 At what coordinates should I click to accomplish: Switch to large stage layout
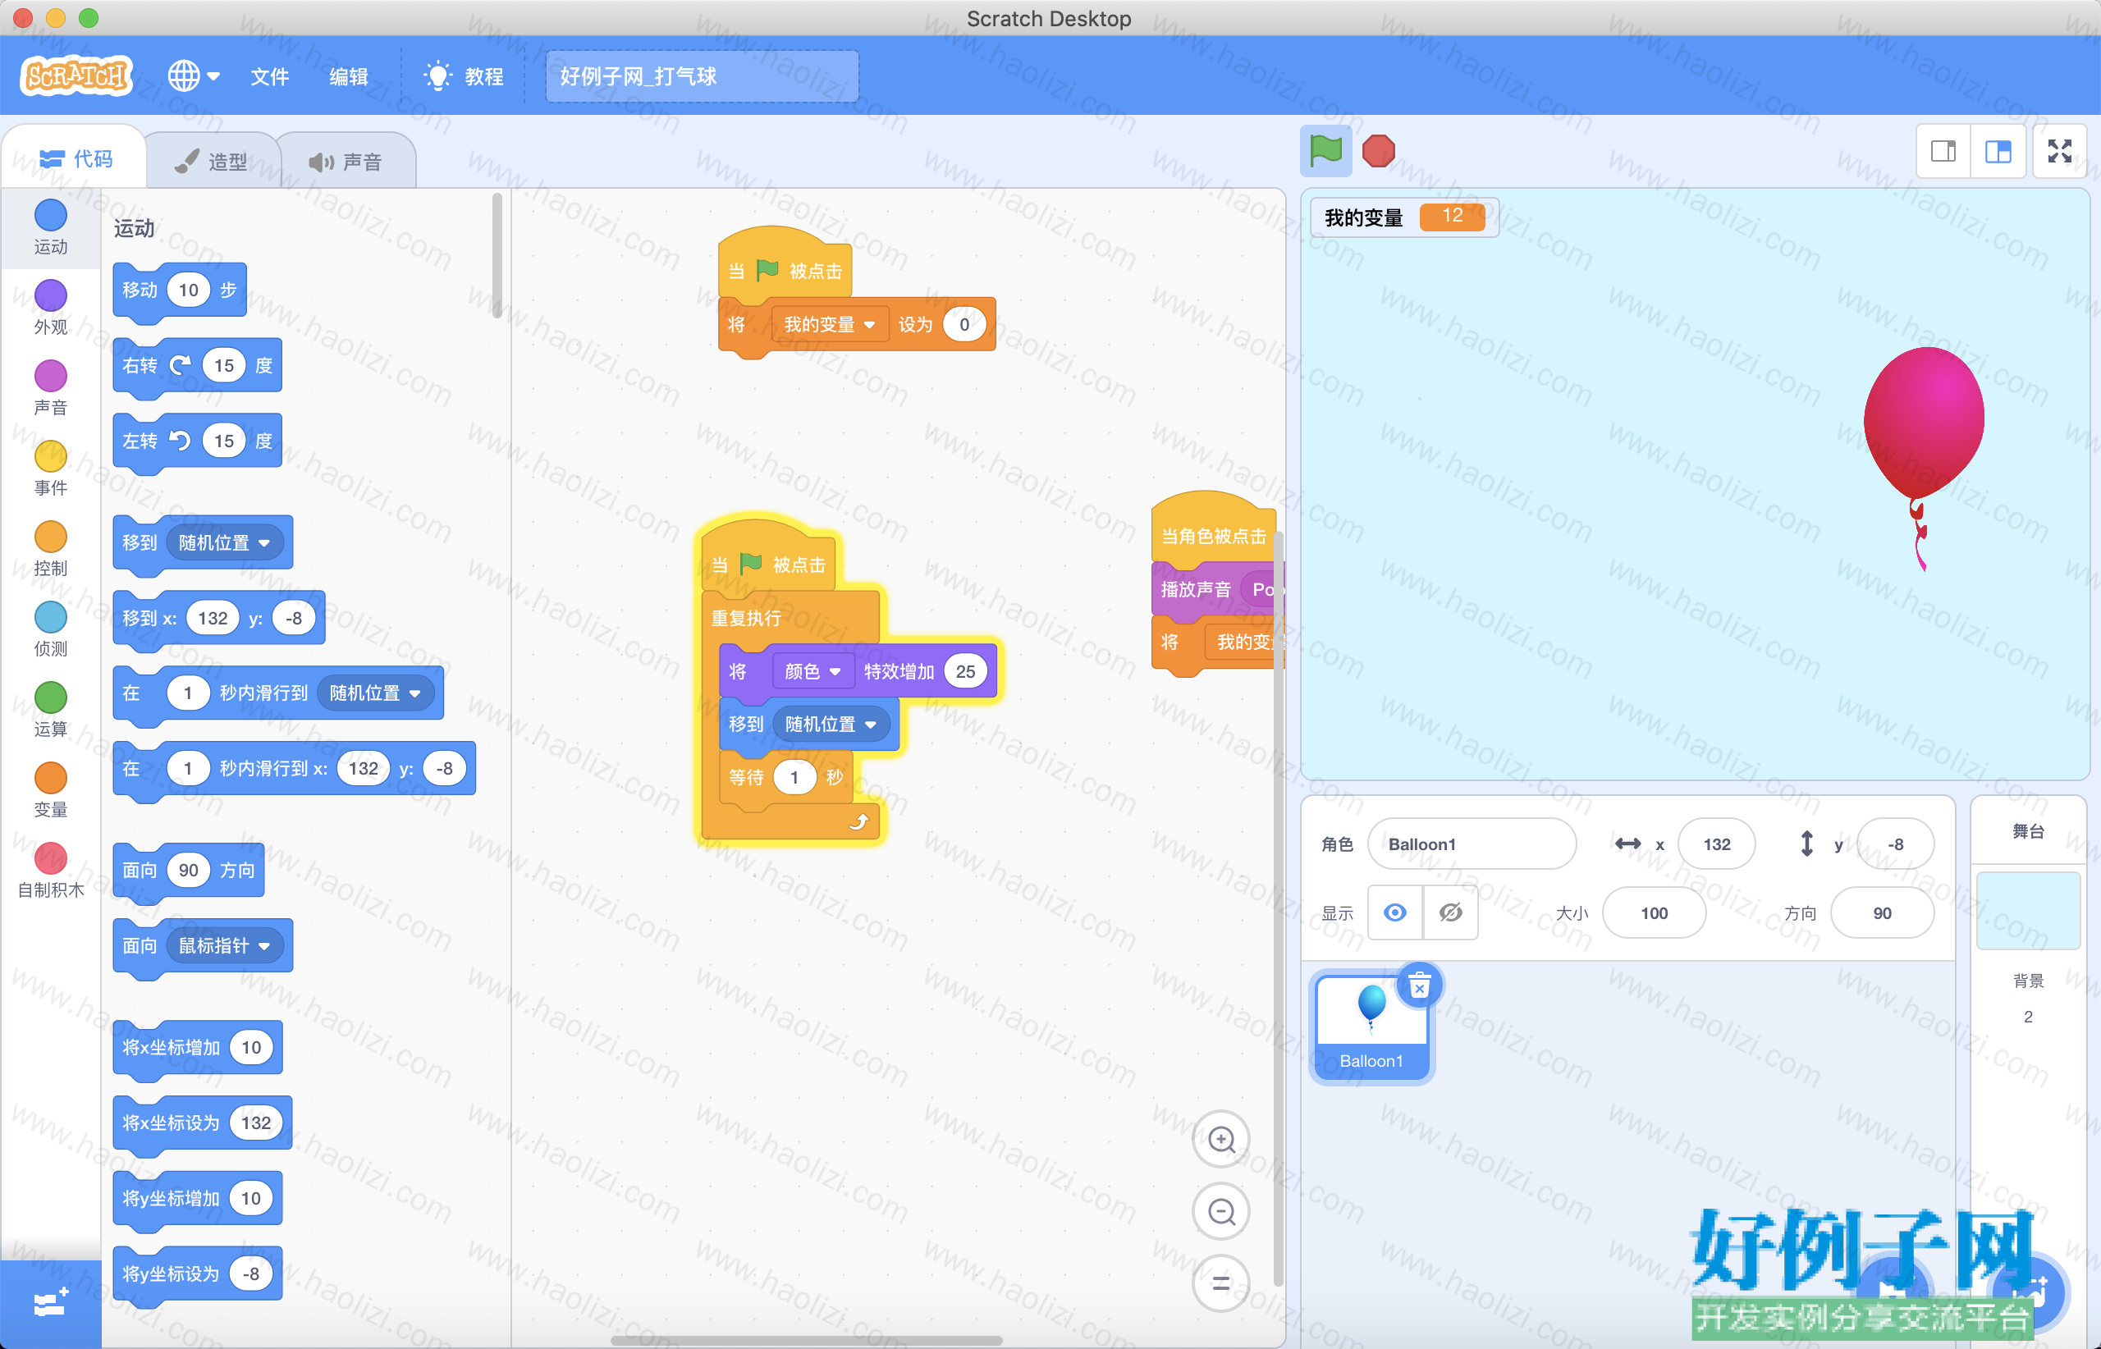click(x=1998, y=152)
